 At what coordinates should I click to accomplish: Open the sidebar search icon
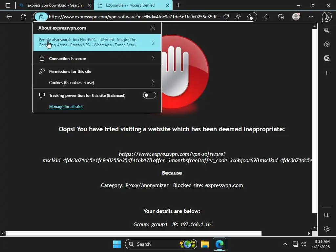point(326,31)
